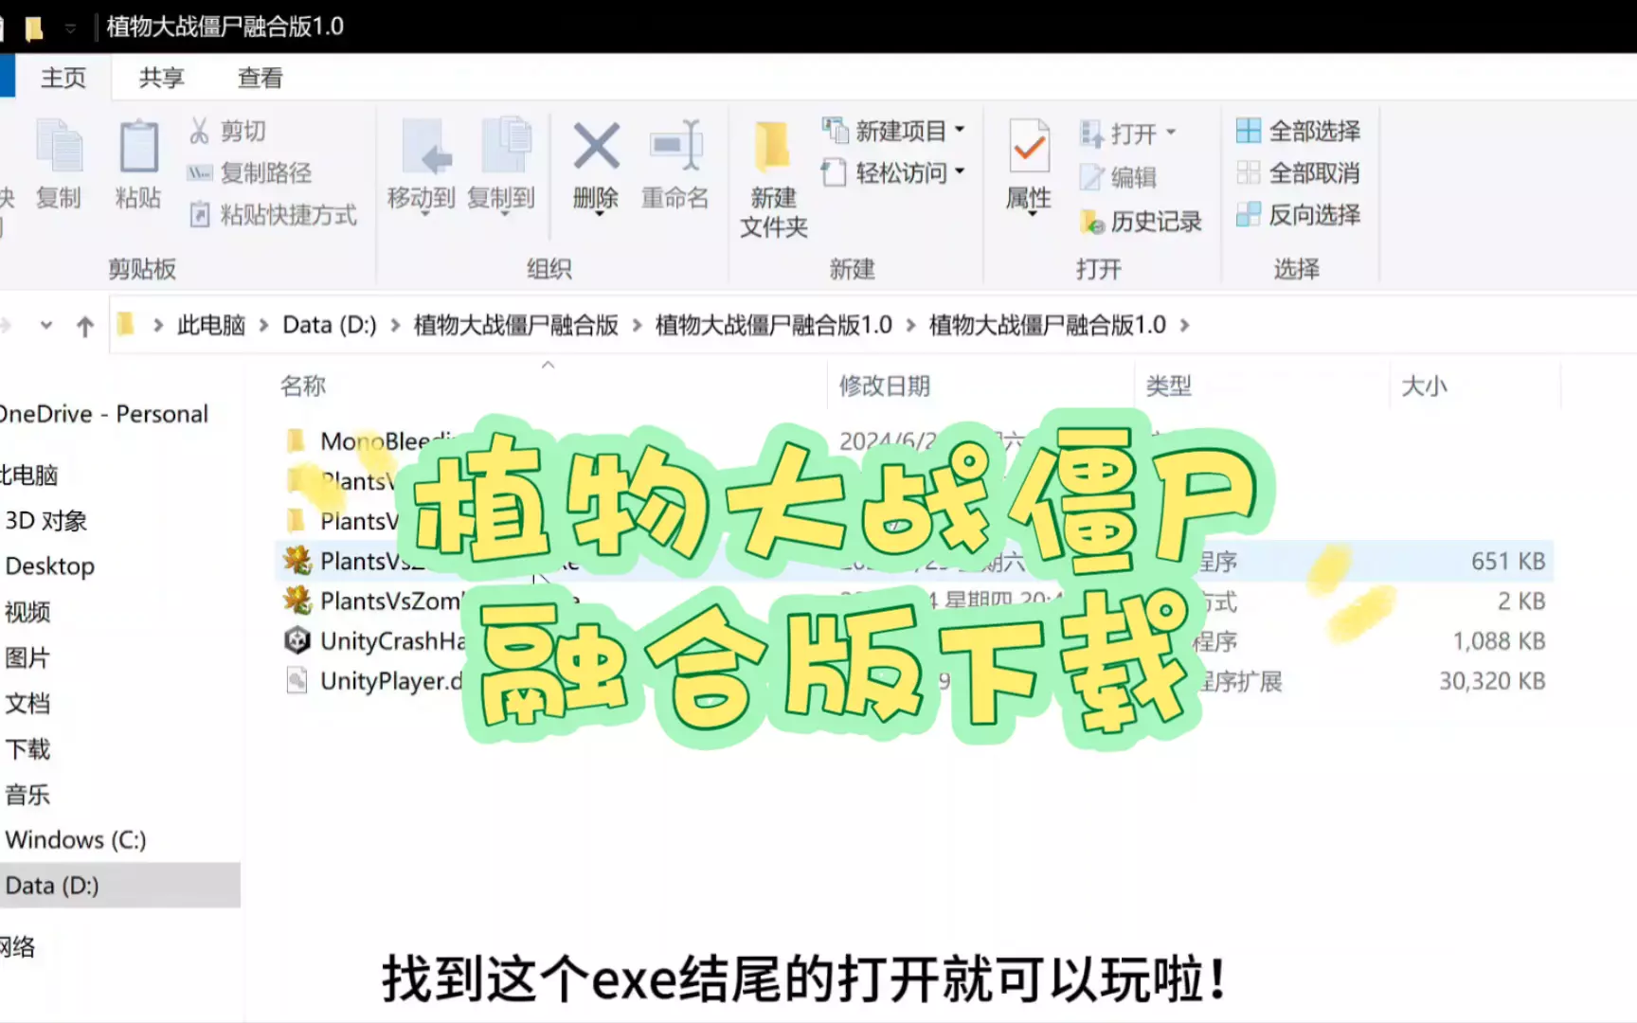Switch to the Home (主页) ribbon tab
The image size is (1637, 1023).
pos(63,78)
